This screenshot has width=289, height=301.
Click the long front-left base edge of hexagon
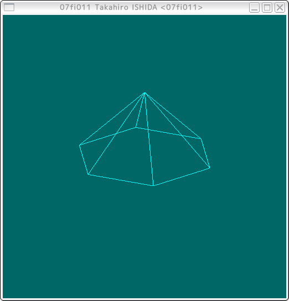click(120, 180)
